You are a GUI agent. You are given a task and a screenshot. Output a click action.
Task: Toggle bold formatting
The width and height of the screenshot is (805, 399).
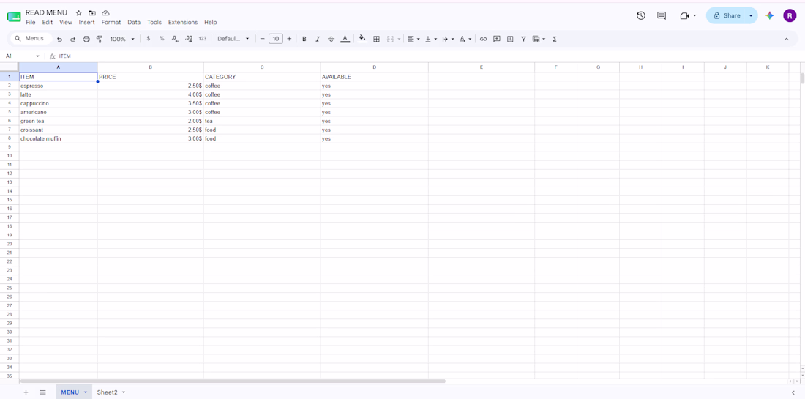click(304, 39)
